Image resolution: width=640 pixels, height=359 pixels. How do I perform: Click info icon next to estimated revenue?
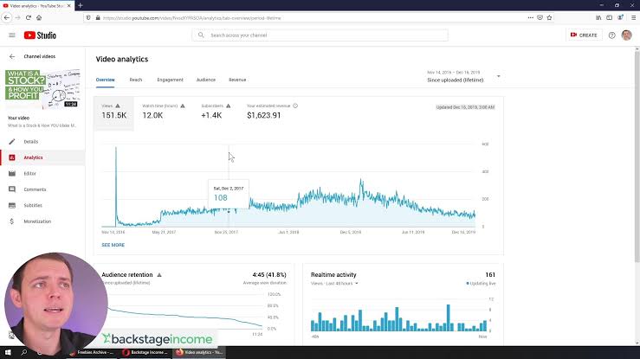point(295,106)
